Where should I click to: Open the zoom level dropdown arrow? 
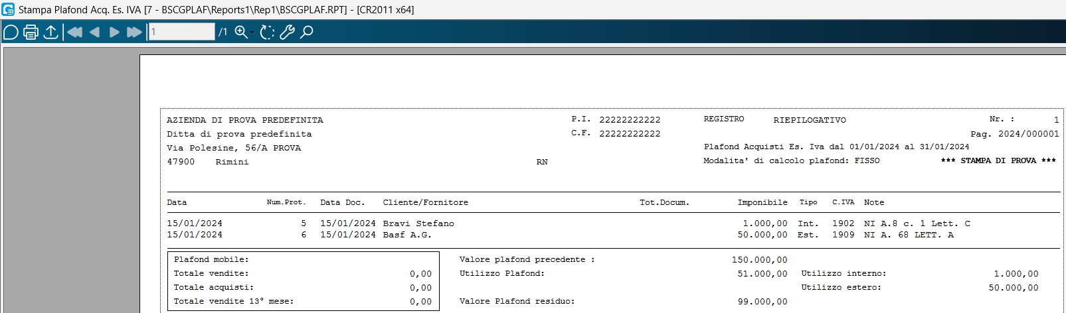(252, 32)
